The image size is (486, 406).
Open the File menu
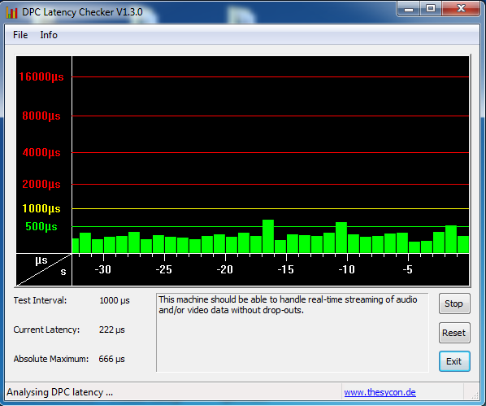(x=20, y=35)
